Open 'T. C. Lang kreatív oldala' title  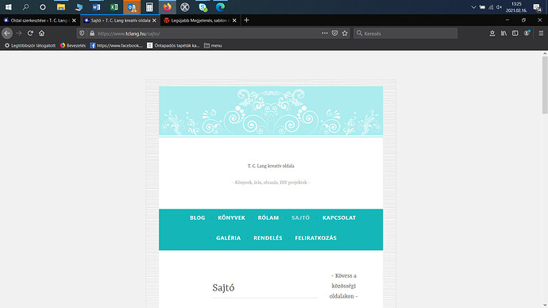(271, 166)
